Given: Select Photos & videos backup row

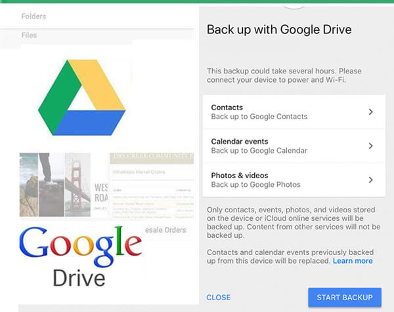Looking at the screenshot, I should tap(294, 180).
